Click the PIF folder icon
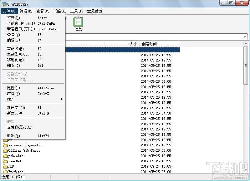 [5, 166]
